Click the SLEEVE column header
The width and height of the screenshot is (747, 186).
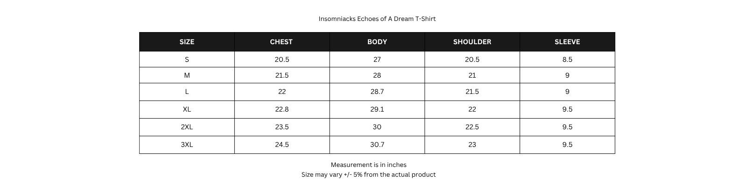[x=567, y=42]
